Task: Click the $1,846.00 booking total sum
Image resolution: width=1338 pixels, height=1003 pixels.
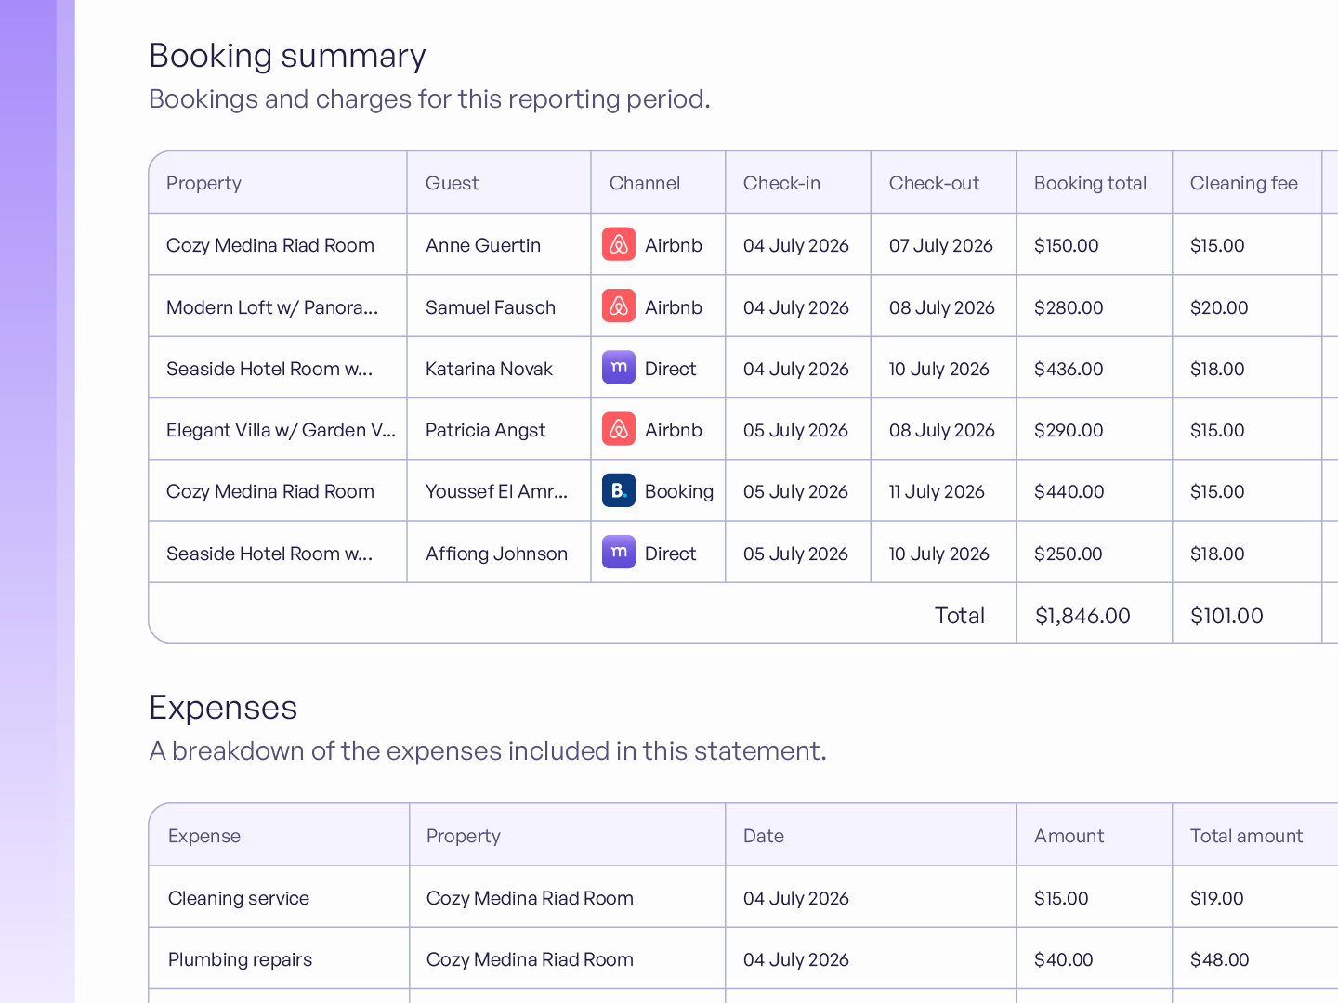Action: click(x=1082, y=616)
